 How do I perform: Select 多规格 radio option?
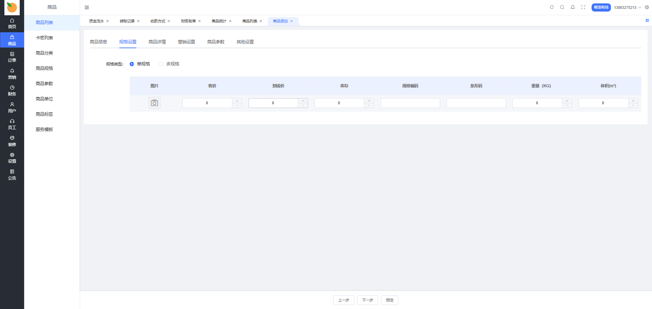click(169, 64)
